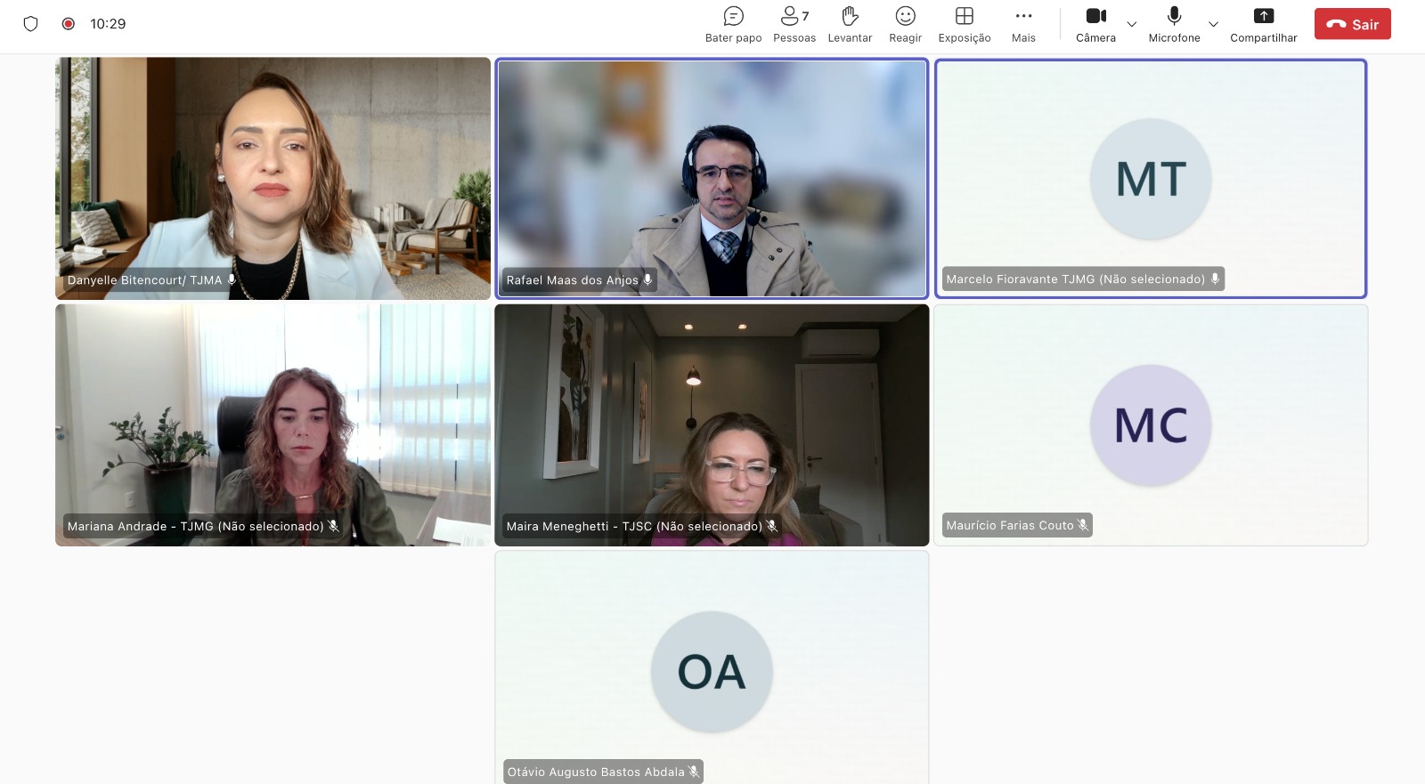Open the Mais options menu
This screenshot has width=1425, height=784.
point(1023,24)
